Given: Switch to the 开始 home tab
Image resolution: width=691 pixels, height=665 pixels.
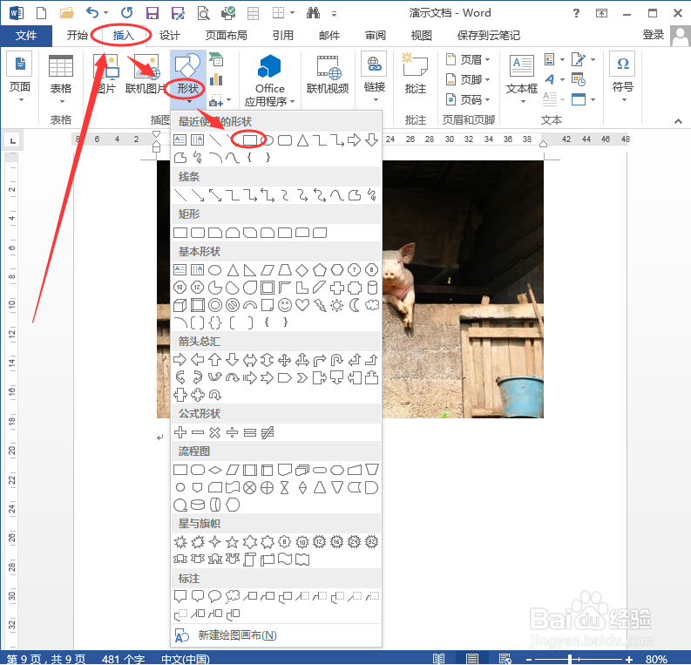Looking at the screenshot, I should (x=78, y=35).
